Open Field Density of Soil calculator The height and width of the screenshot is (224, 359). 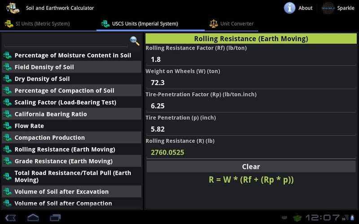pos(72,67)
